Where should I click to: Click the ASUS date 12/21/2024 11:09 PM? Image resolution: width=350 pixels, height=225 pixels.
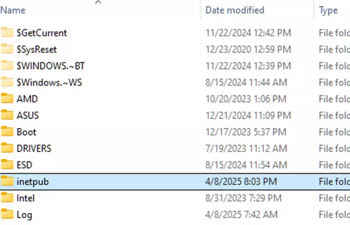tap(248, 115)
